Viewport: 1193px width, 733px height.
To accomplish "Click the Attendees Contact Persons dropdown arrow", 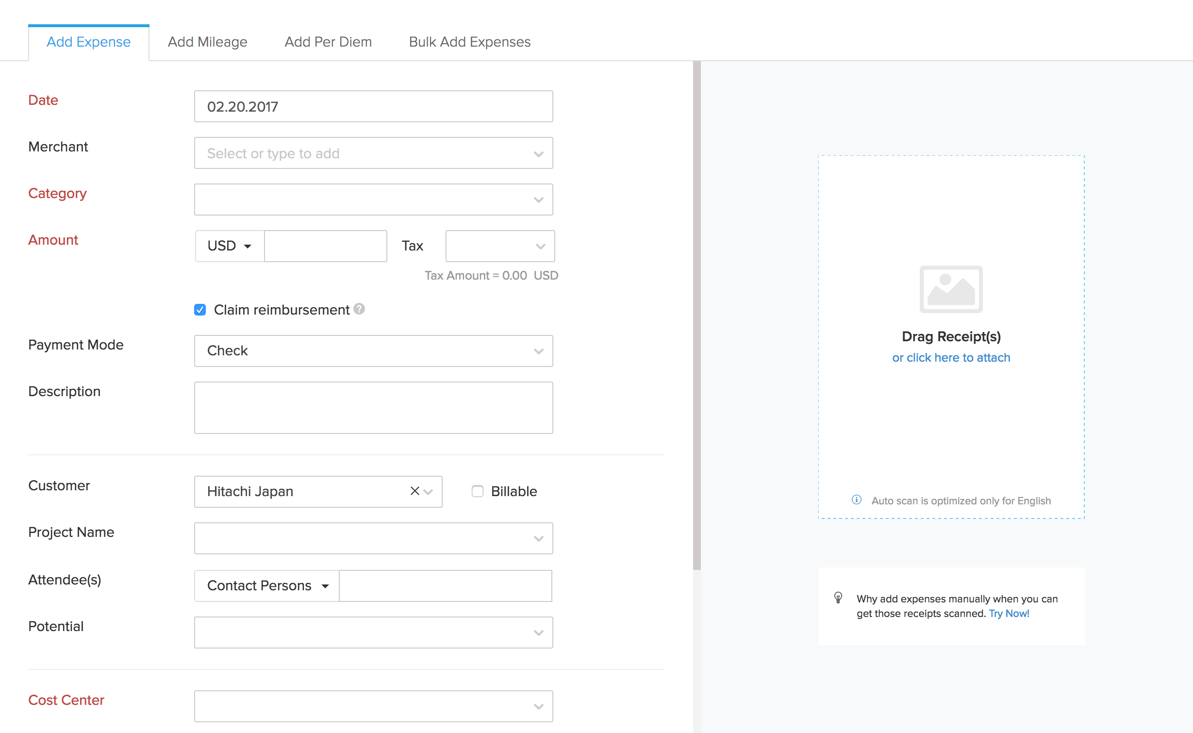I will point(325,585).
